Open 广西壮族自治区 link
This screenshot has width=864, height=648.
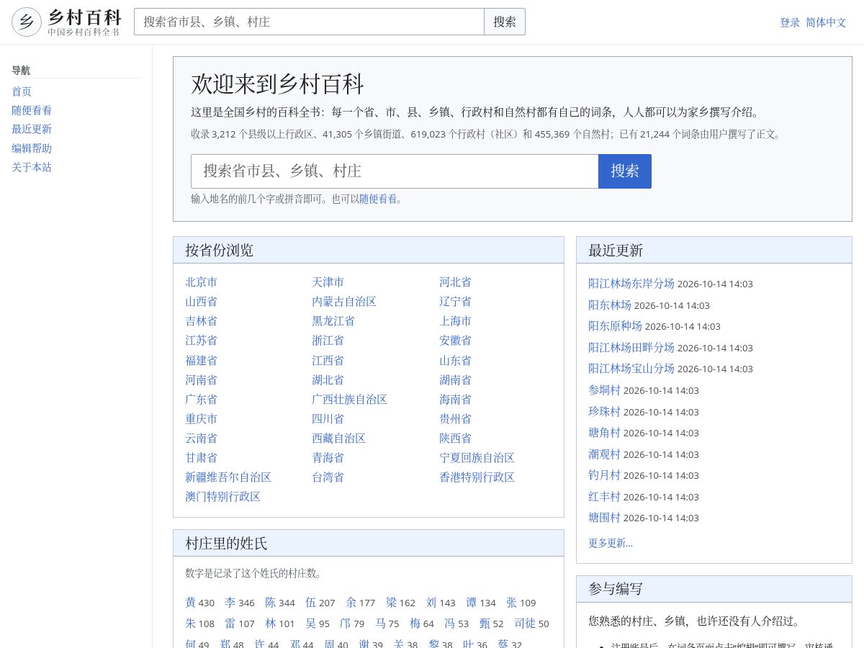tap(349, 399)
